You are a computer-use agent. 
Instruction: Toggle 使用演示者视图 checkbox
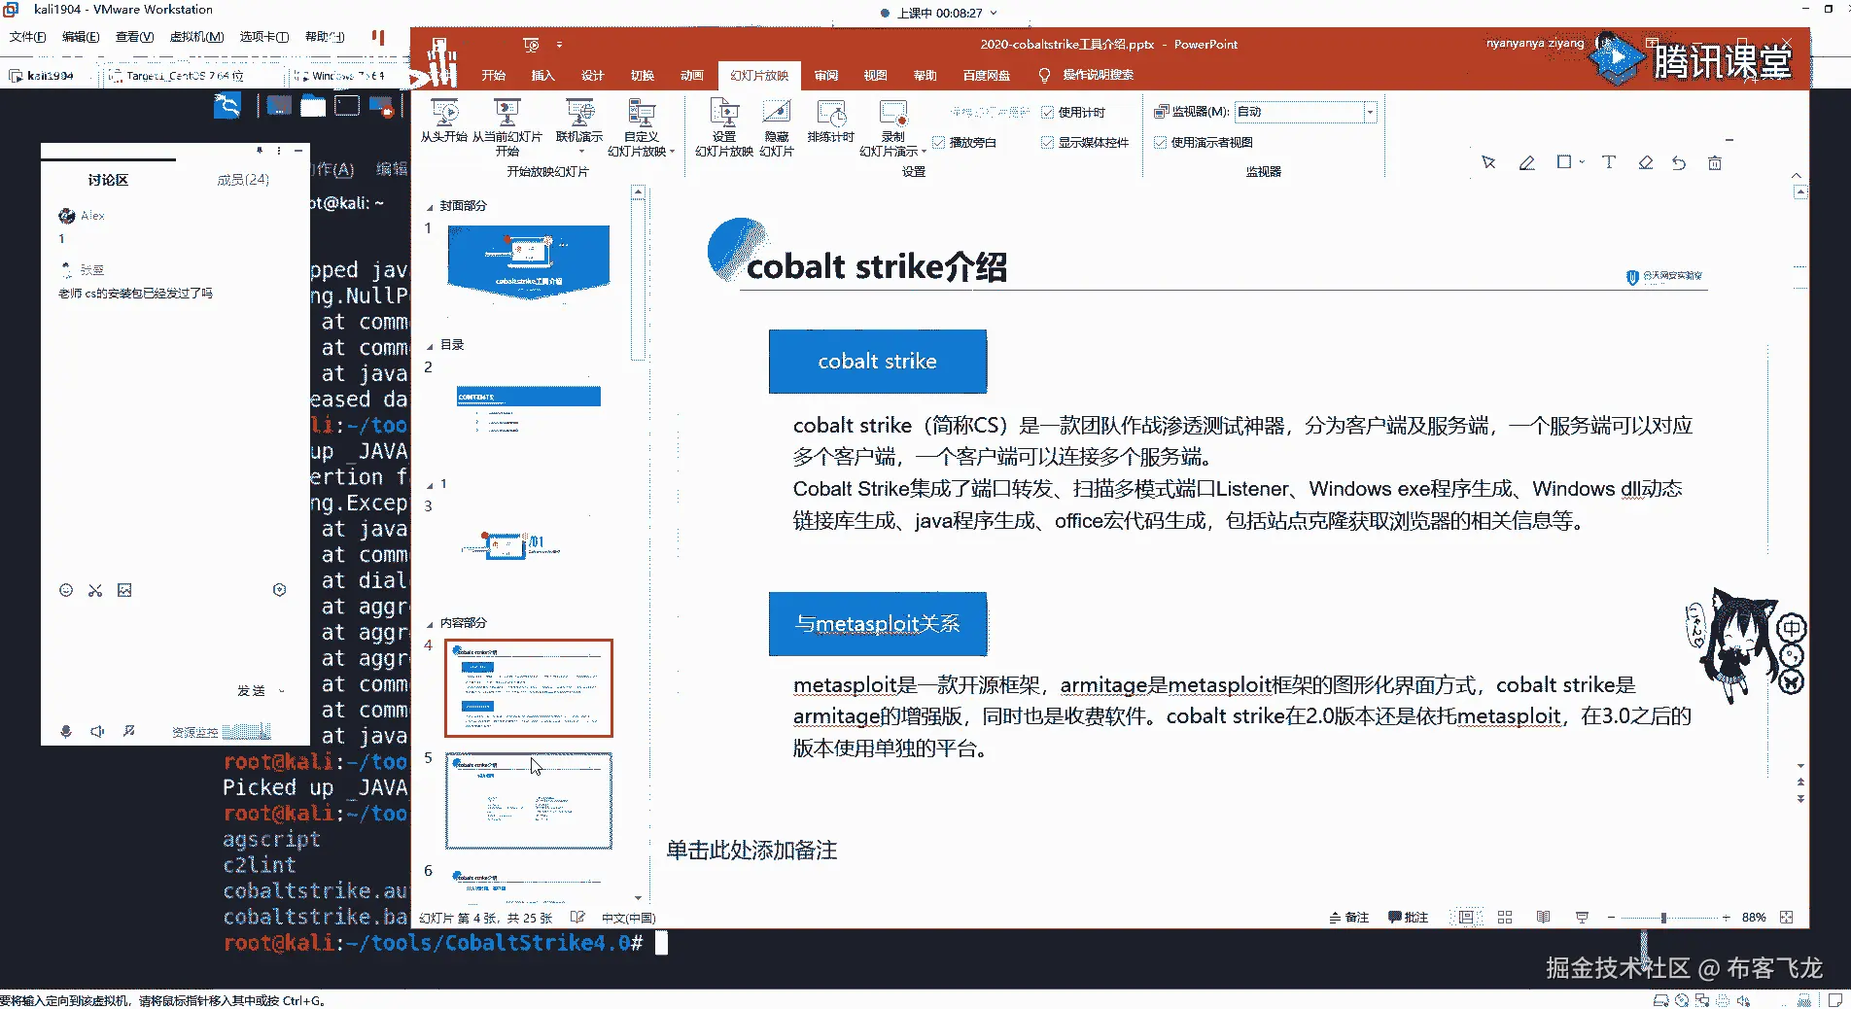click(1160, 142)
